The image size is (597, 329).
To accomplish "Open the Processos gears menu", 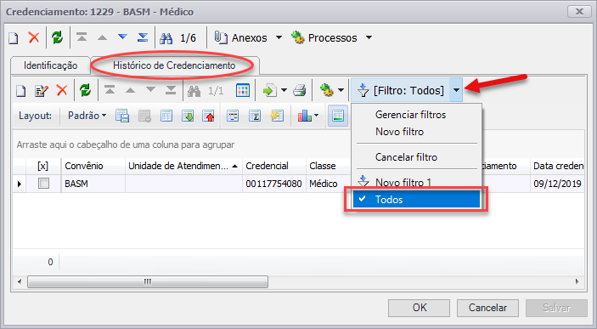I will (x=332, y=37).
